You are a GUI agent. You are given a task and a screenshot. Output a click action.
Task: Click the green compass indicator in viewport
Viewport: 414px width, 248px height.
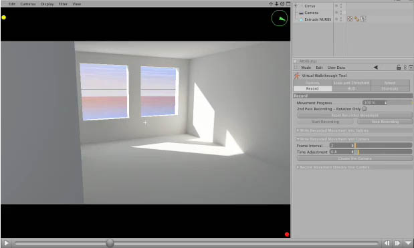click(x=280, y=18)
